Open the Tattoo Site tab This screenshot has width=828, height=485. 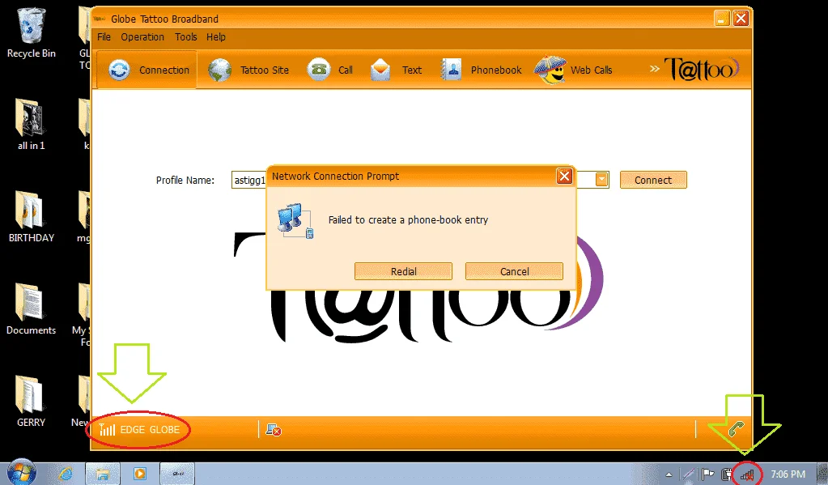[x=248, y=70]
